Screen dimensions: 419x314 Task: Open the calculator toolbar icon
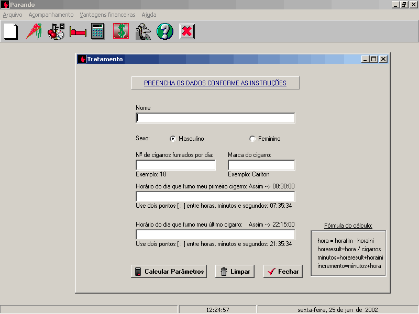click(98, 31)
